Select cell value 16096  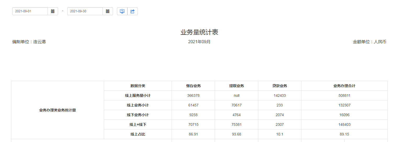click(344, 115)
